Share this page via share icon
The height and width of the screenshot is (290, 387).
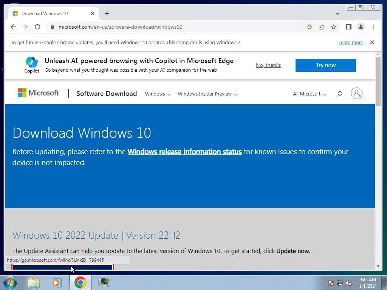tap(321, 27)
